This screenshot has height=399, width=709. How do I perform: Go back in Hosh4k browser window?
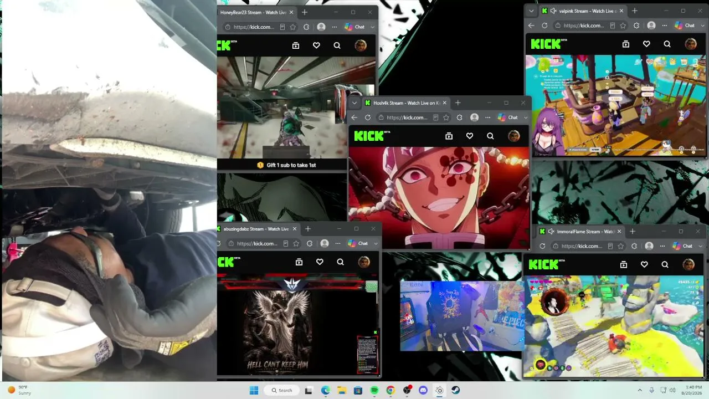tap(354, 117)
